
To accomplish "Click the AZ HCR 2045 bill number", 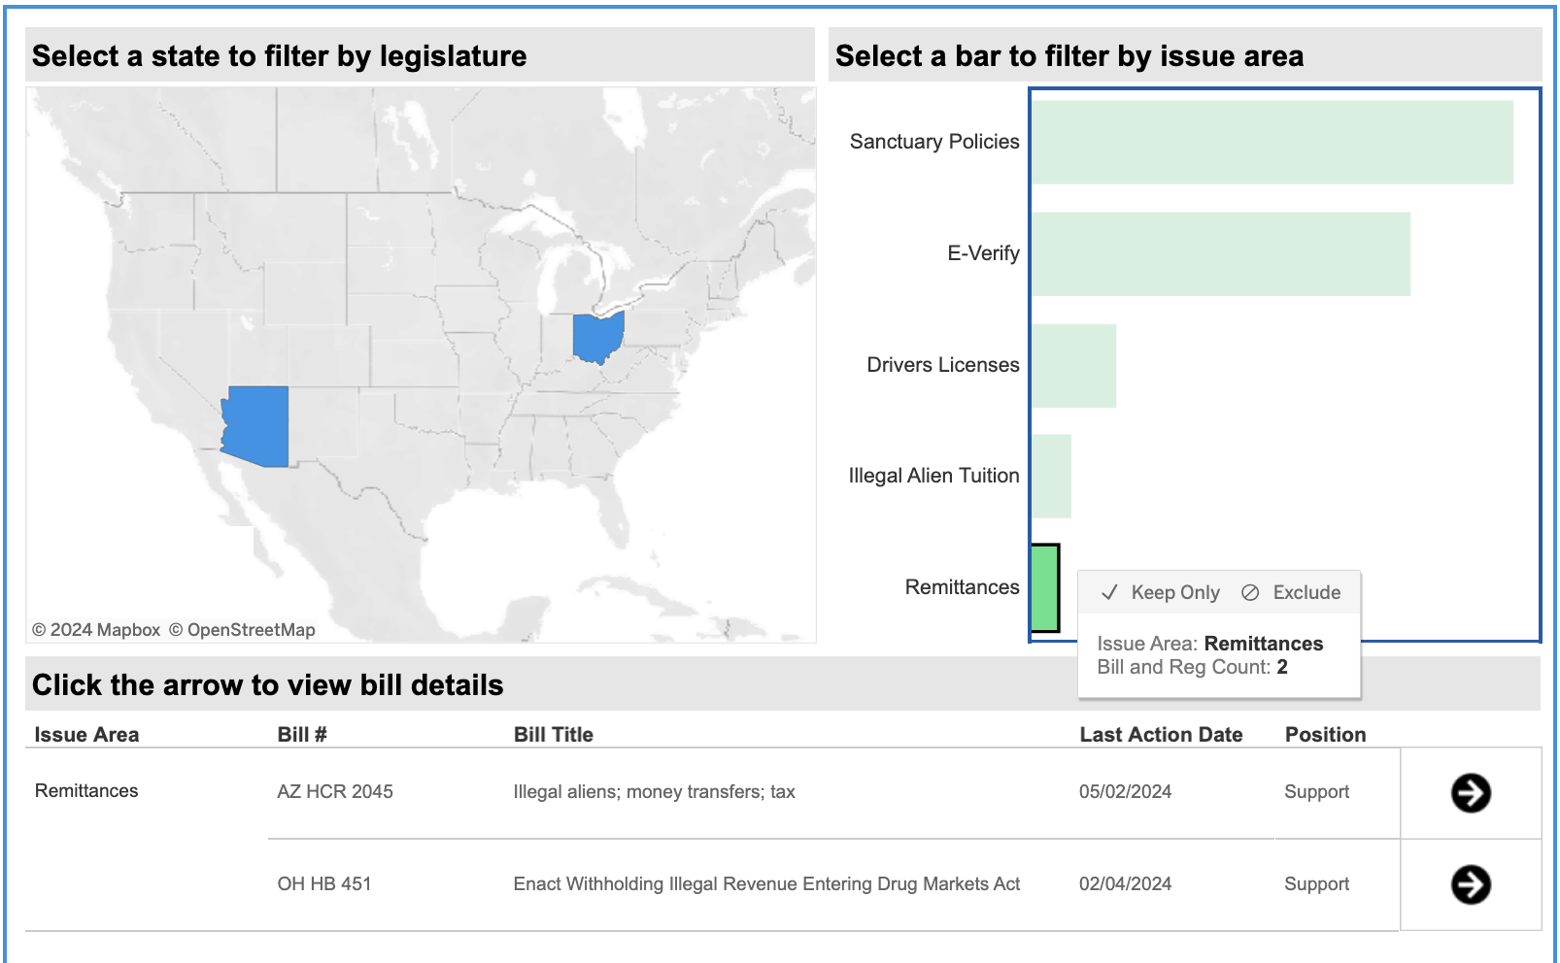I will click(x=334, y=792).
